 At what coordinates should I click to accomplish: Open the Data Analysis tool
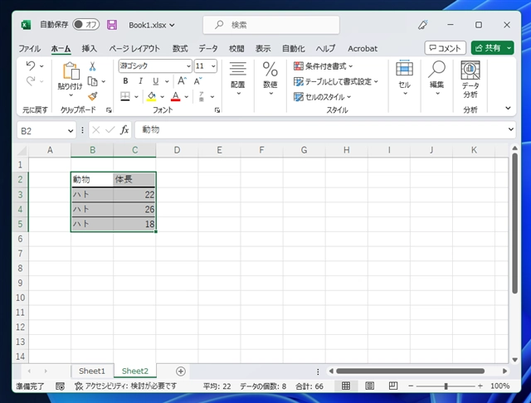tap(470, 80)
